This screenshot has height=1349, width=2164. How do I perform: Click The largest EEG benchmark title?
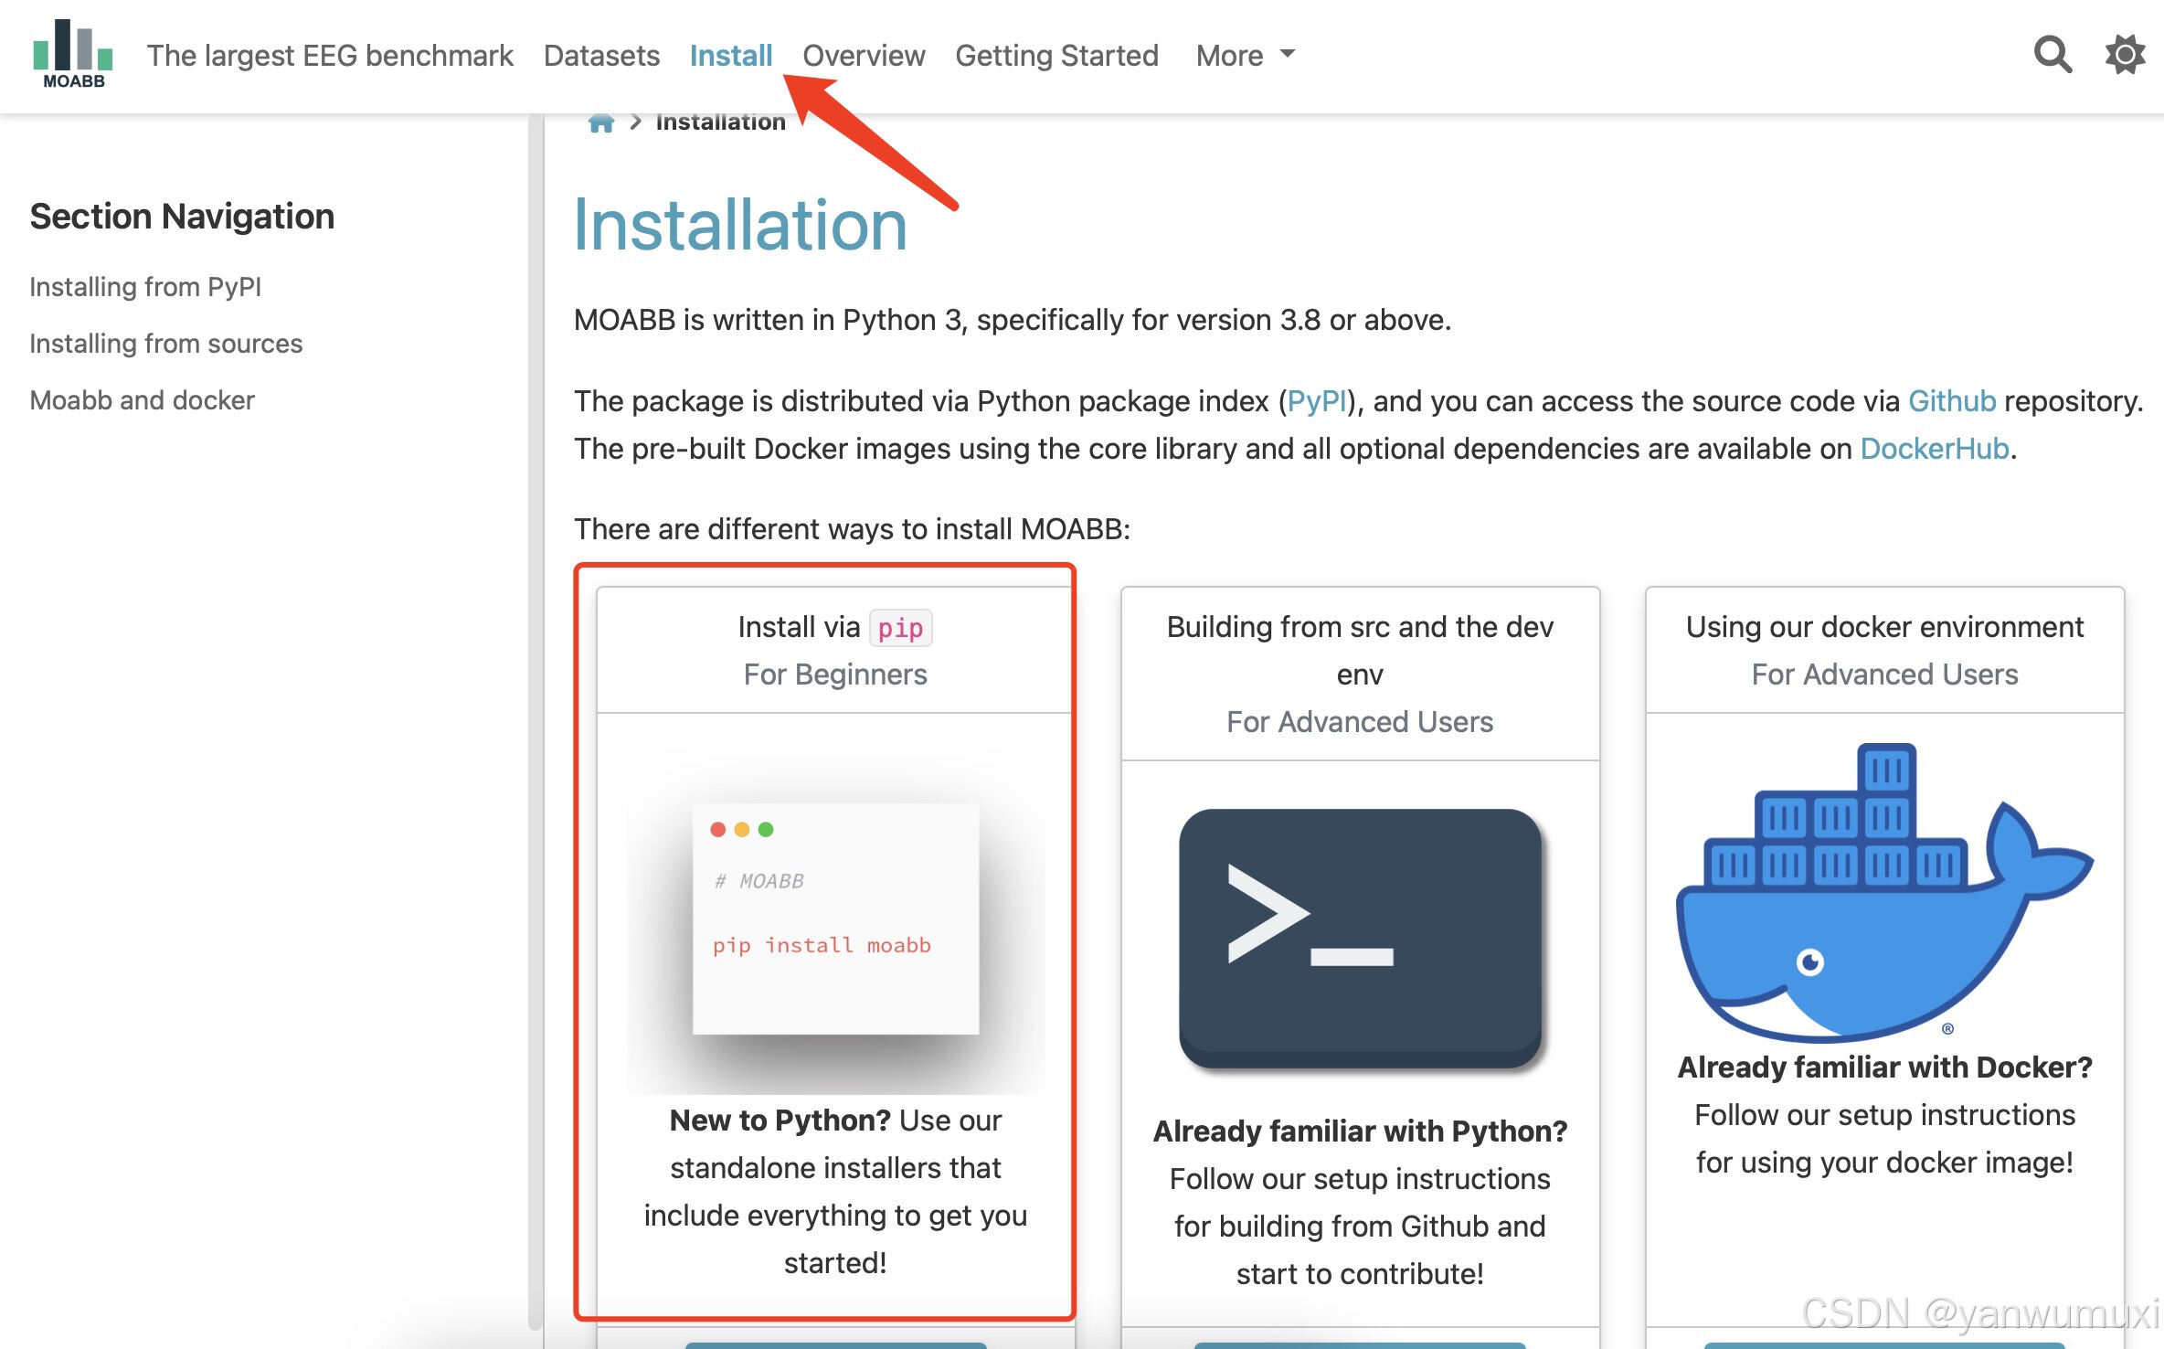[330, 56]
